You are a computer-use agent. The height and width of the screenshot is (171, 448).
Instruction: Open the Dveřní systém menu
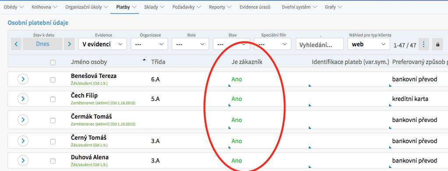pyautogui.click(x=299, y=7)
